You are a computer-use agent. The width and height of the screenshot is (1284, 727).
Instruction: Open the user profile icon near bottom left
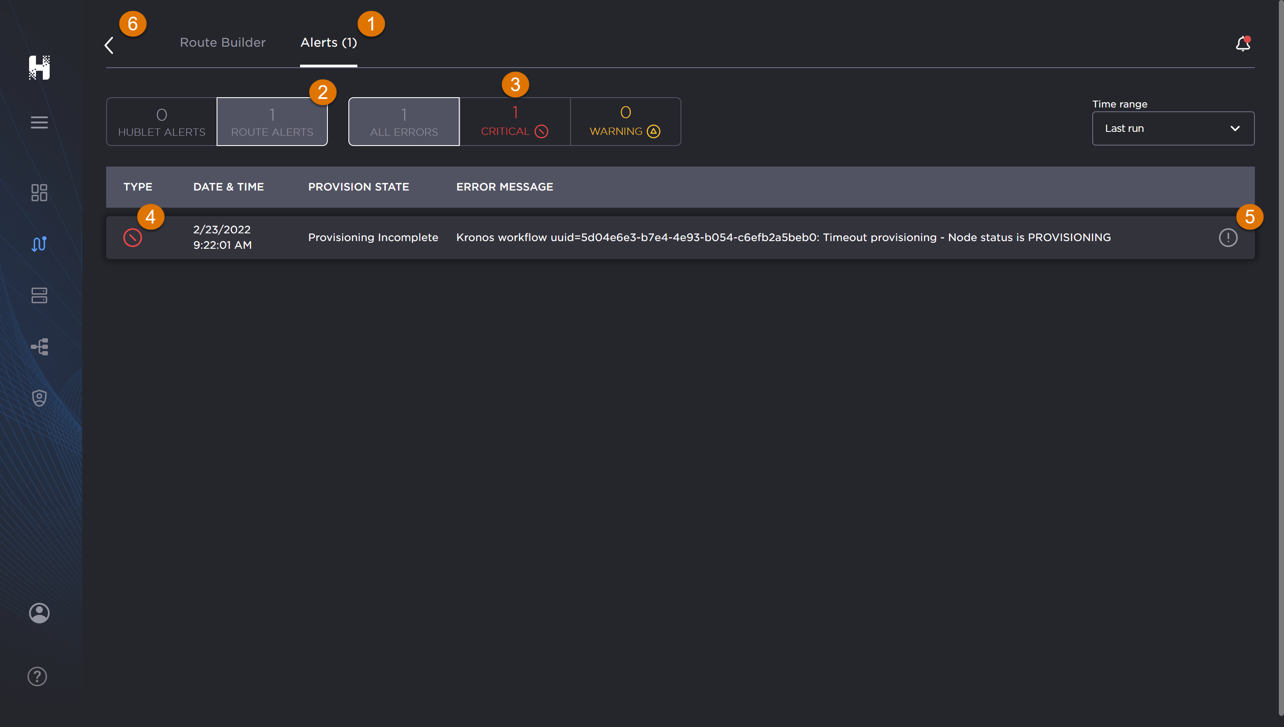click(39, 613)
